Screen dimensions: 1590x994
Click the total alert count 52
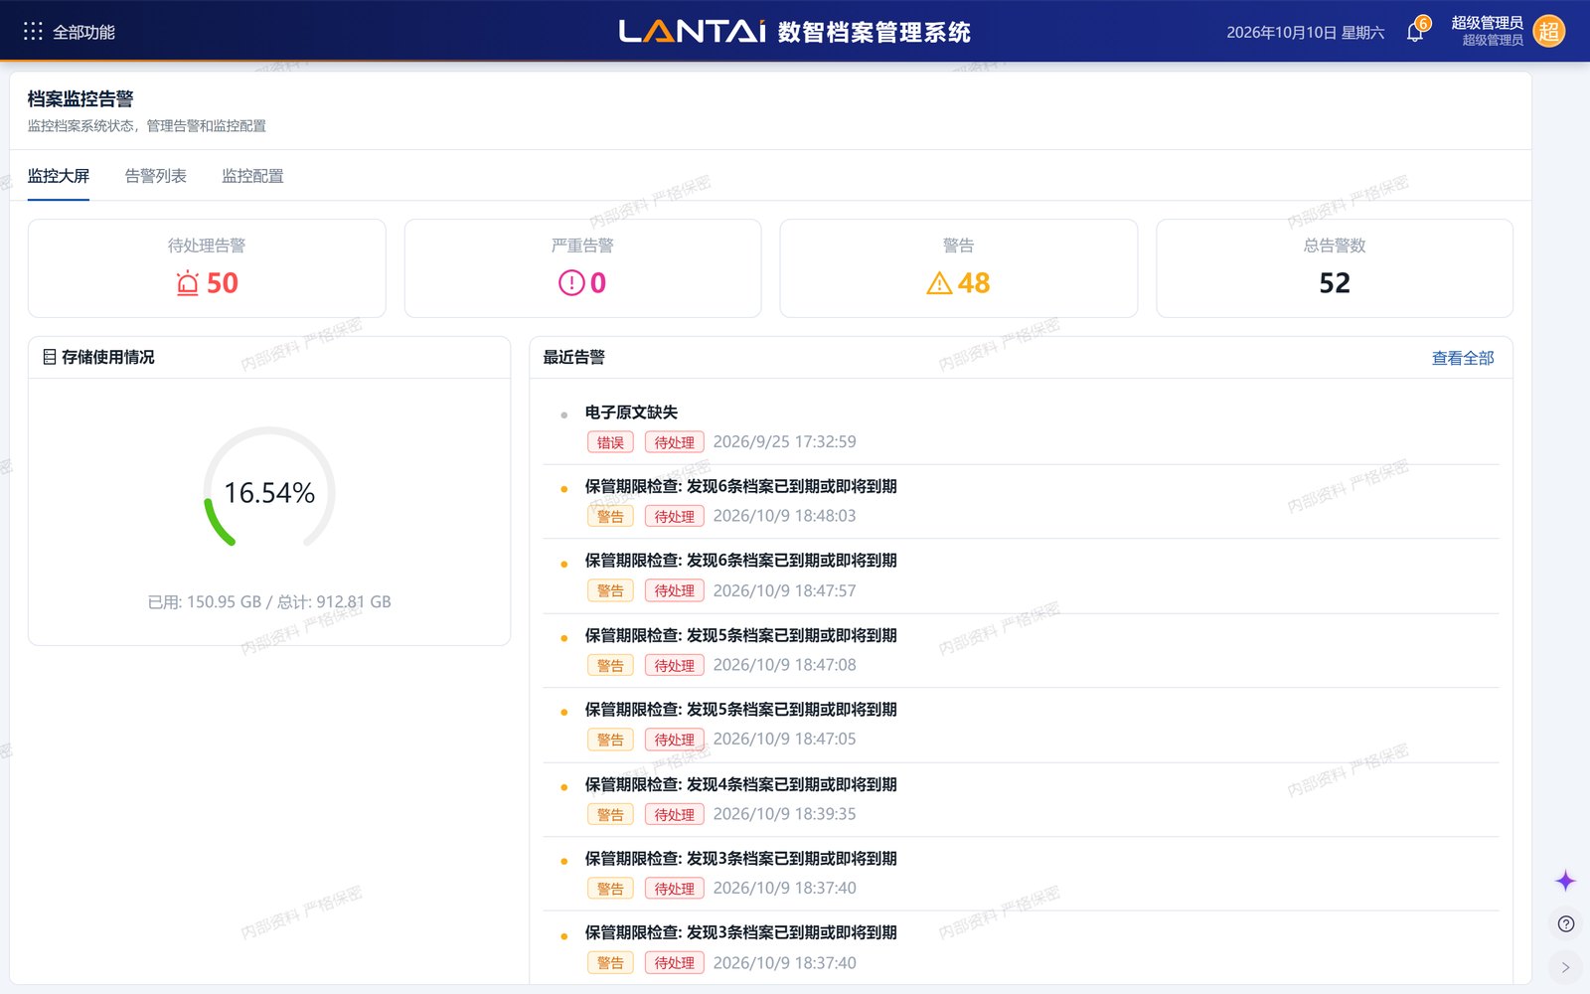(1335, 283)
